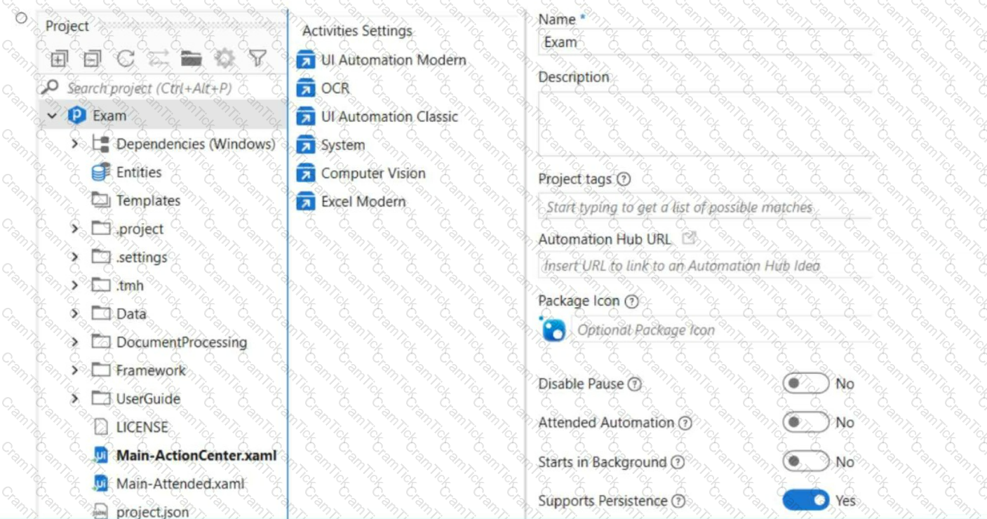Select Main-ActionCenter.xaml file
Image resolution: width=987 pixels, height=519 pixels.
click(185, 455)
